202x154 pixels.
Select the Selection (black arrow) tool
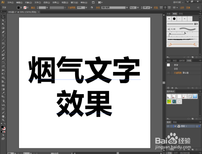3,17
